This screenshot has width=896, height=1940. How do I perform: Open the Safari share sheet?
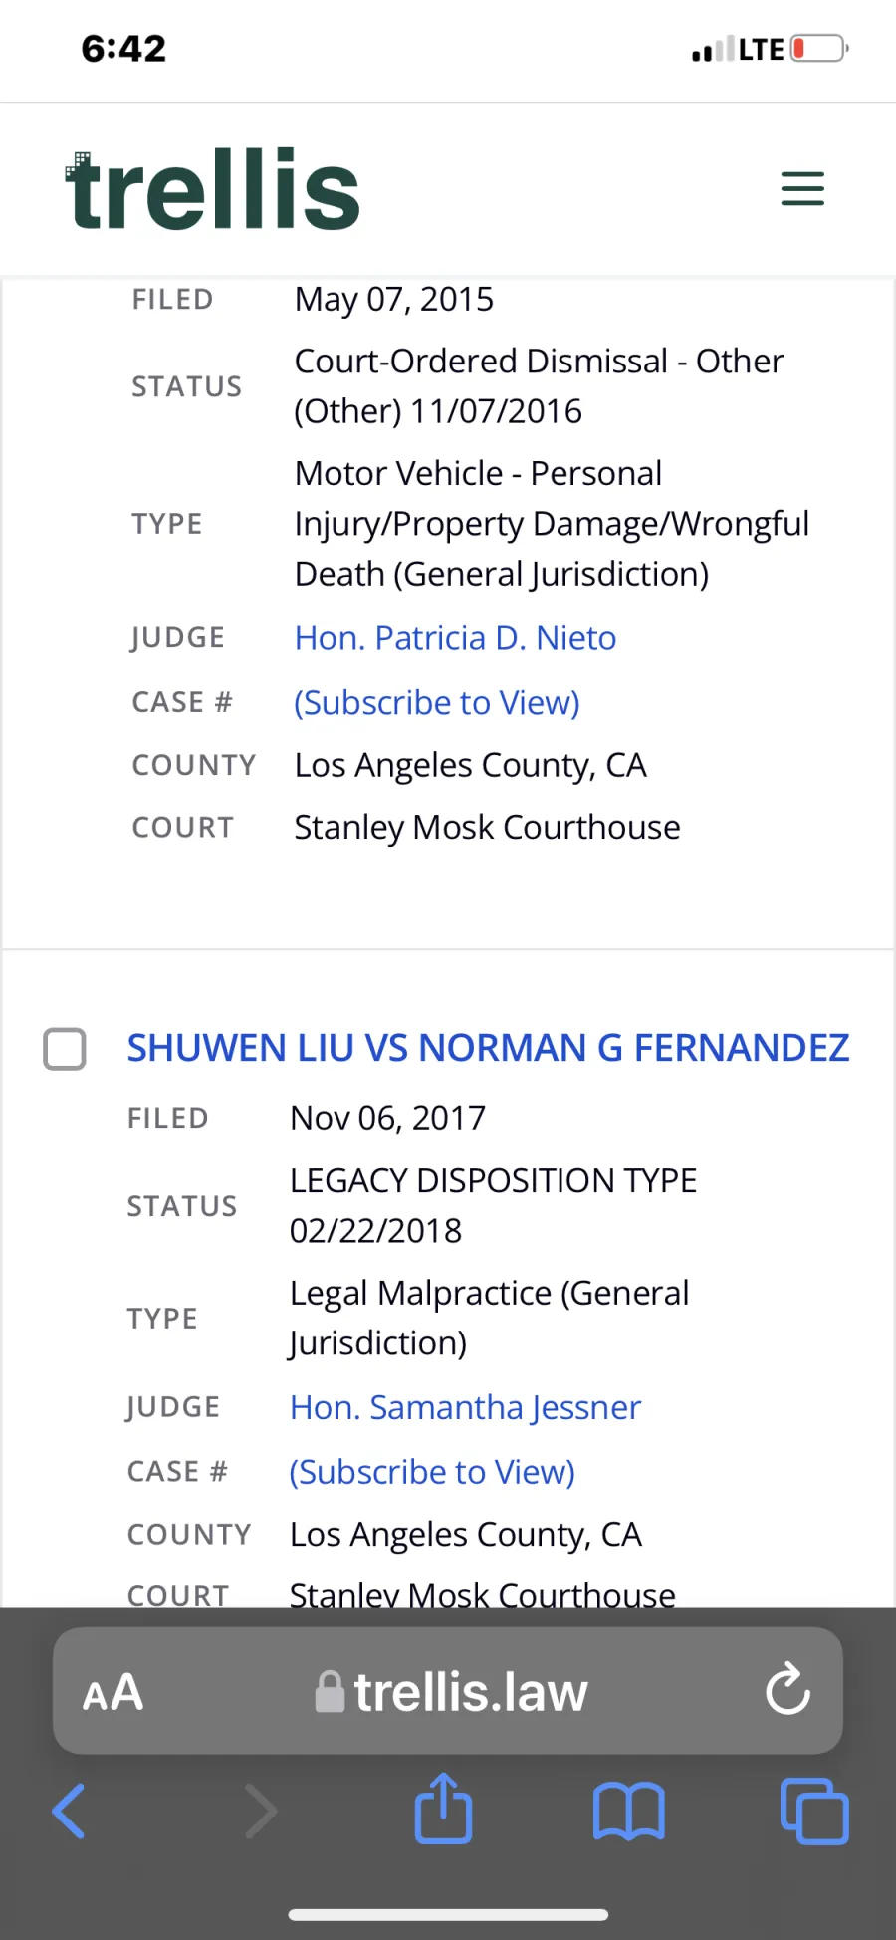[443, 1809]
